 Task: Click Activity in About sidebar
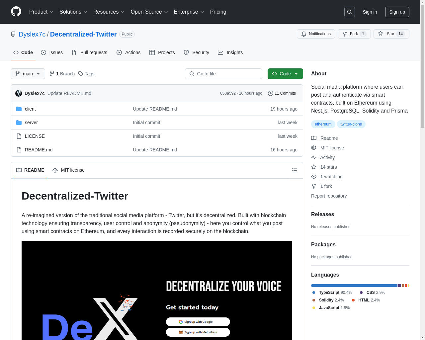(323, 157)
